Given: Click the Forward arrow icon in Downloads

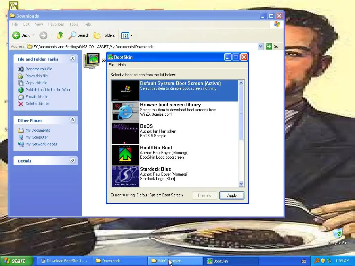Looking at the screenshot, I should click(x=43, y=35).
